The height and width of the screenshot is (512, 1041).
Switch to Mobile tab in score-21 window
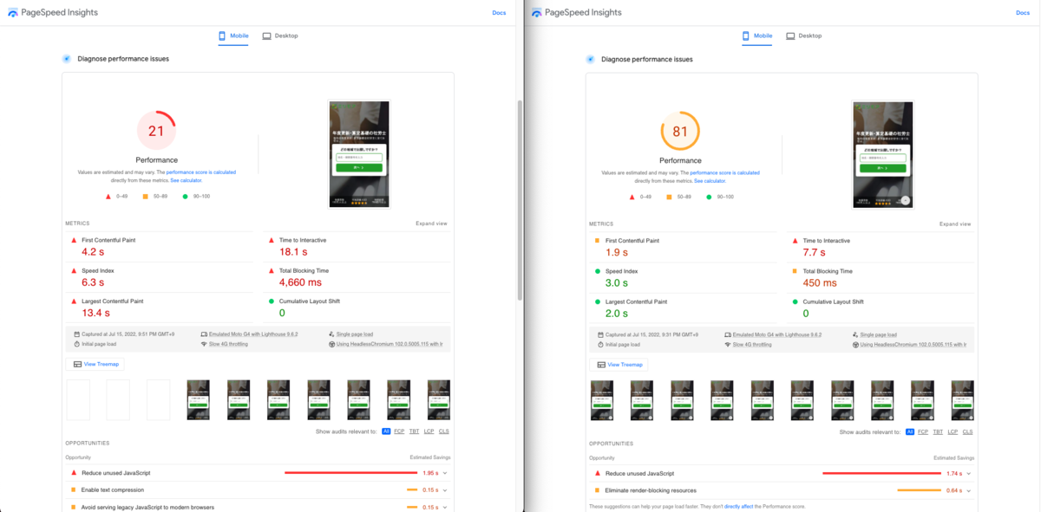click(233, 36)
